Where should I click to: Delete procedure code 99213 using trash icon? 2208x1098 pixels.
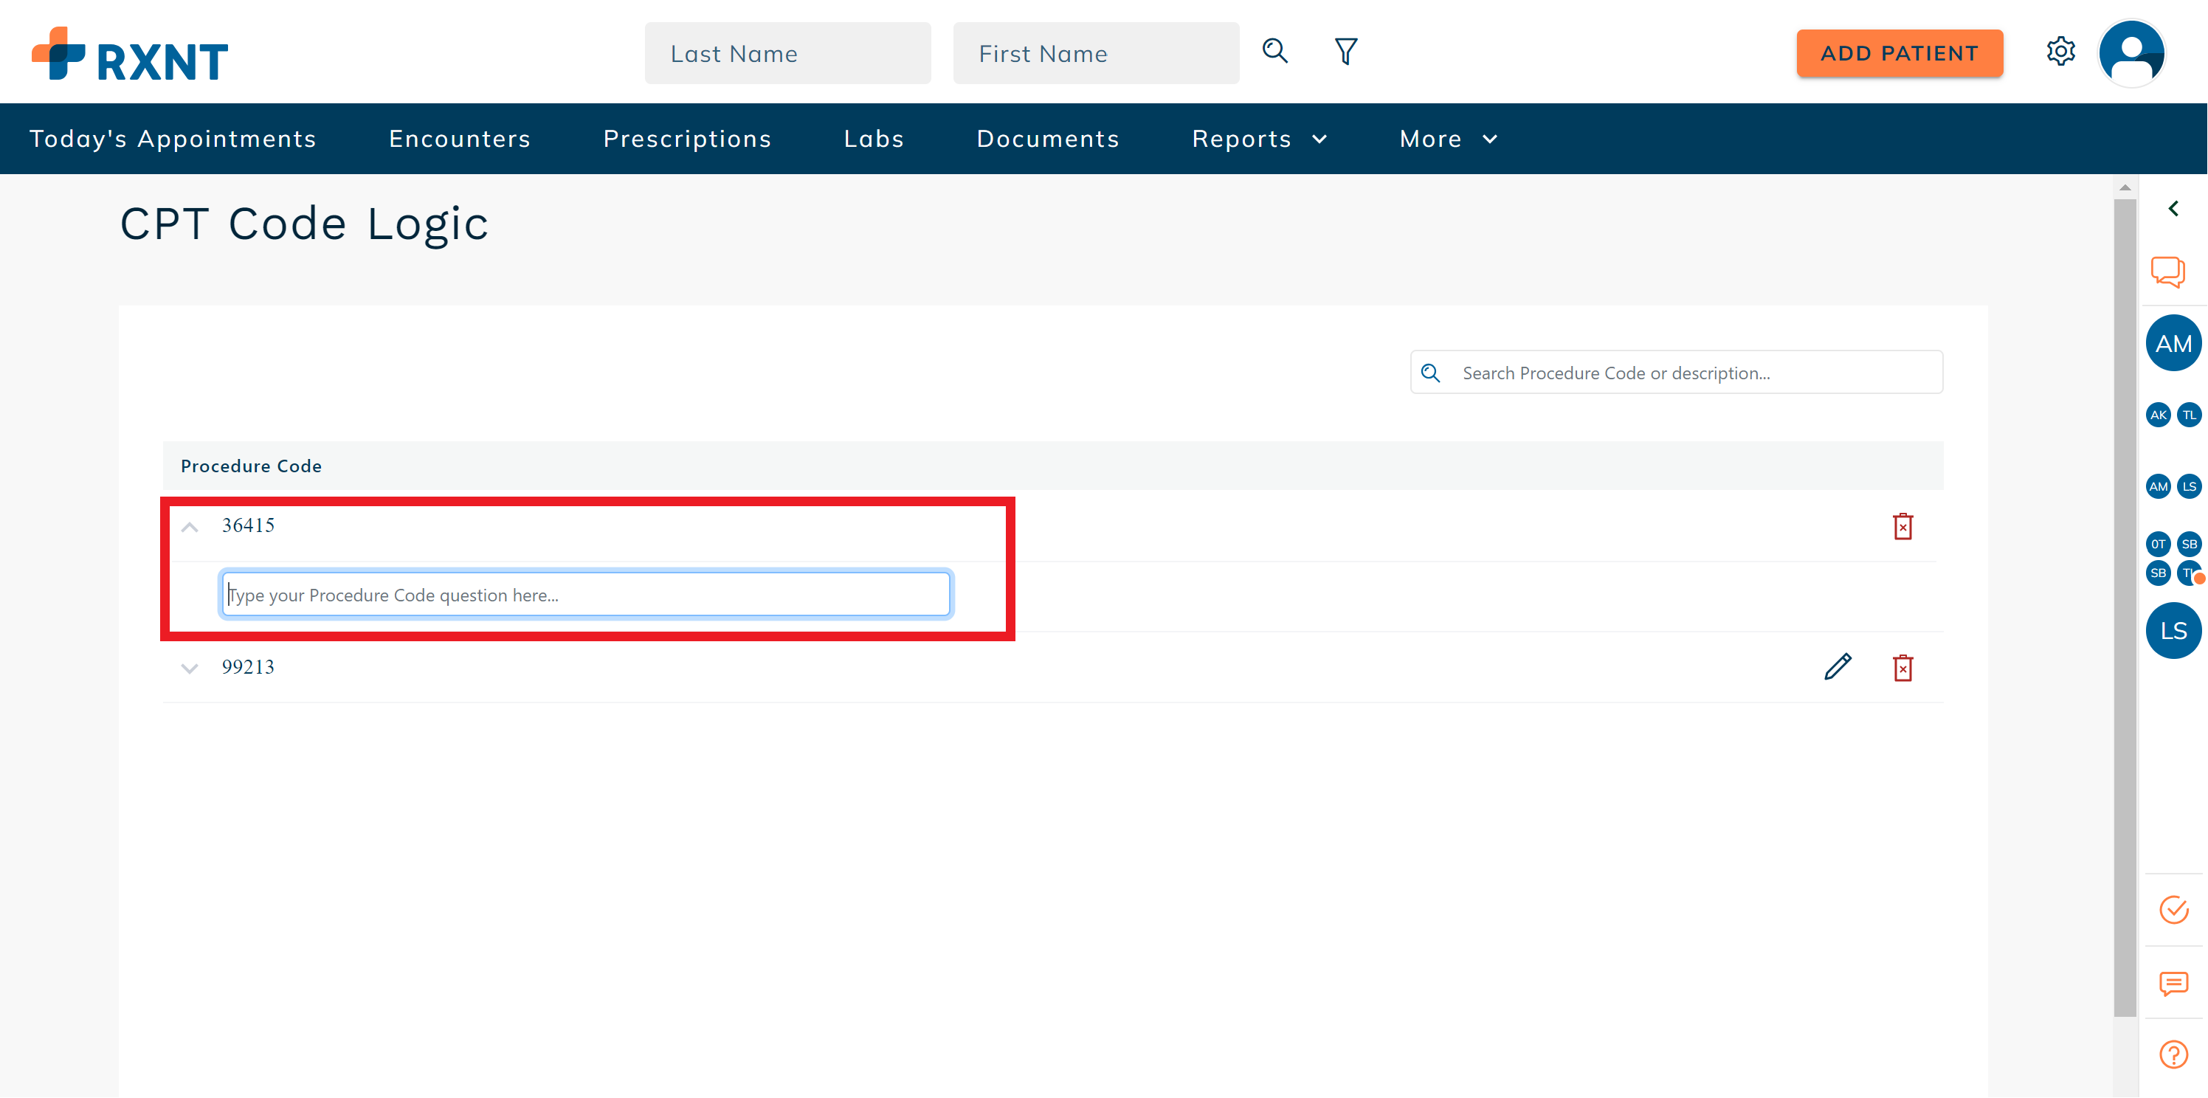click(1904, 667)
